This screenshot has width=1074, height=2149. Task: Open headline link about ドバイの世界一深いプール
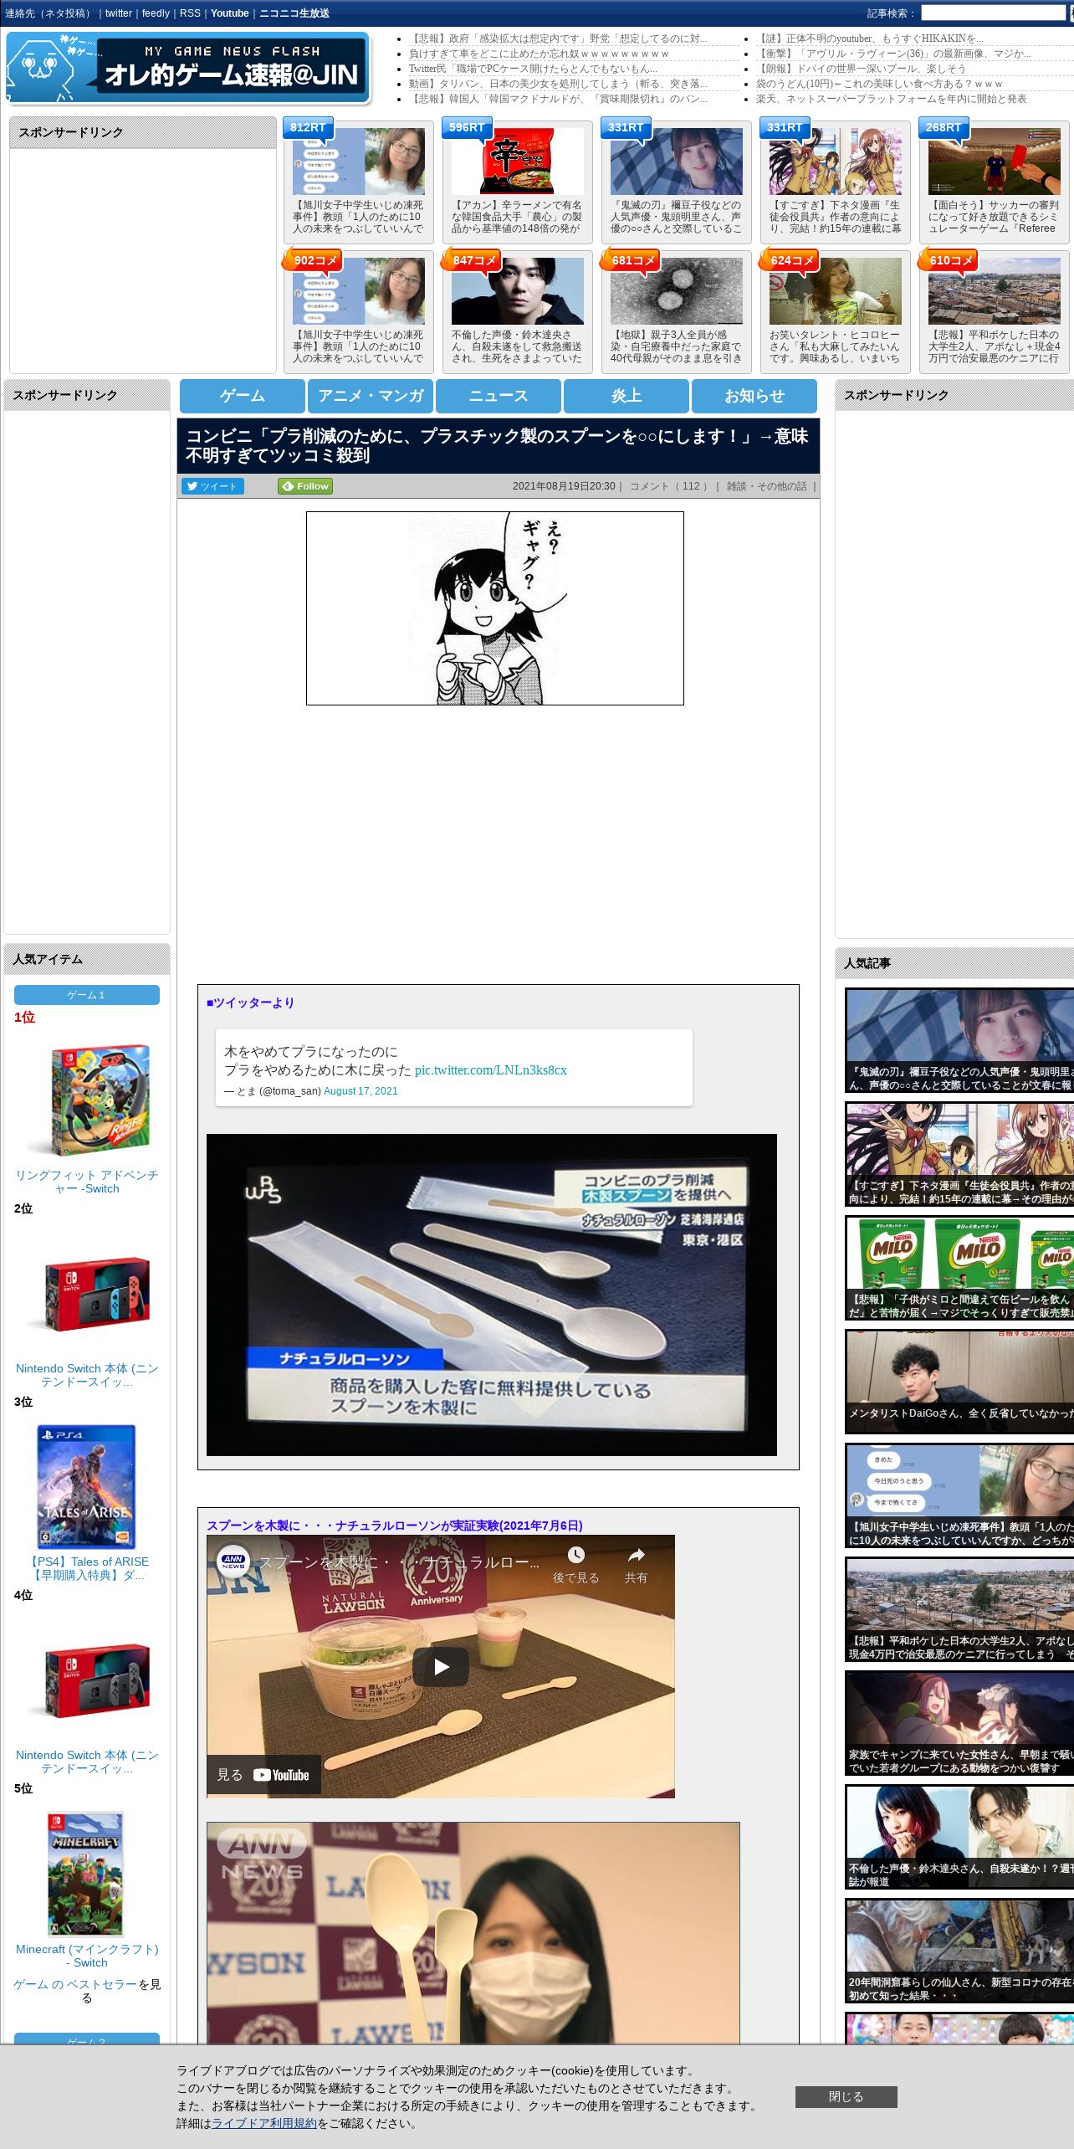pos(861,69)
